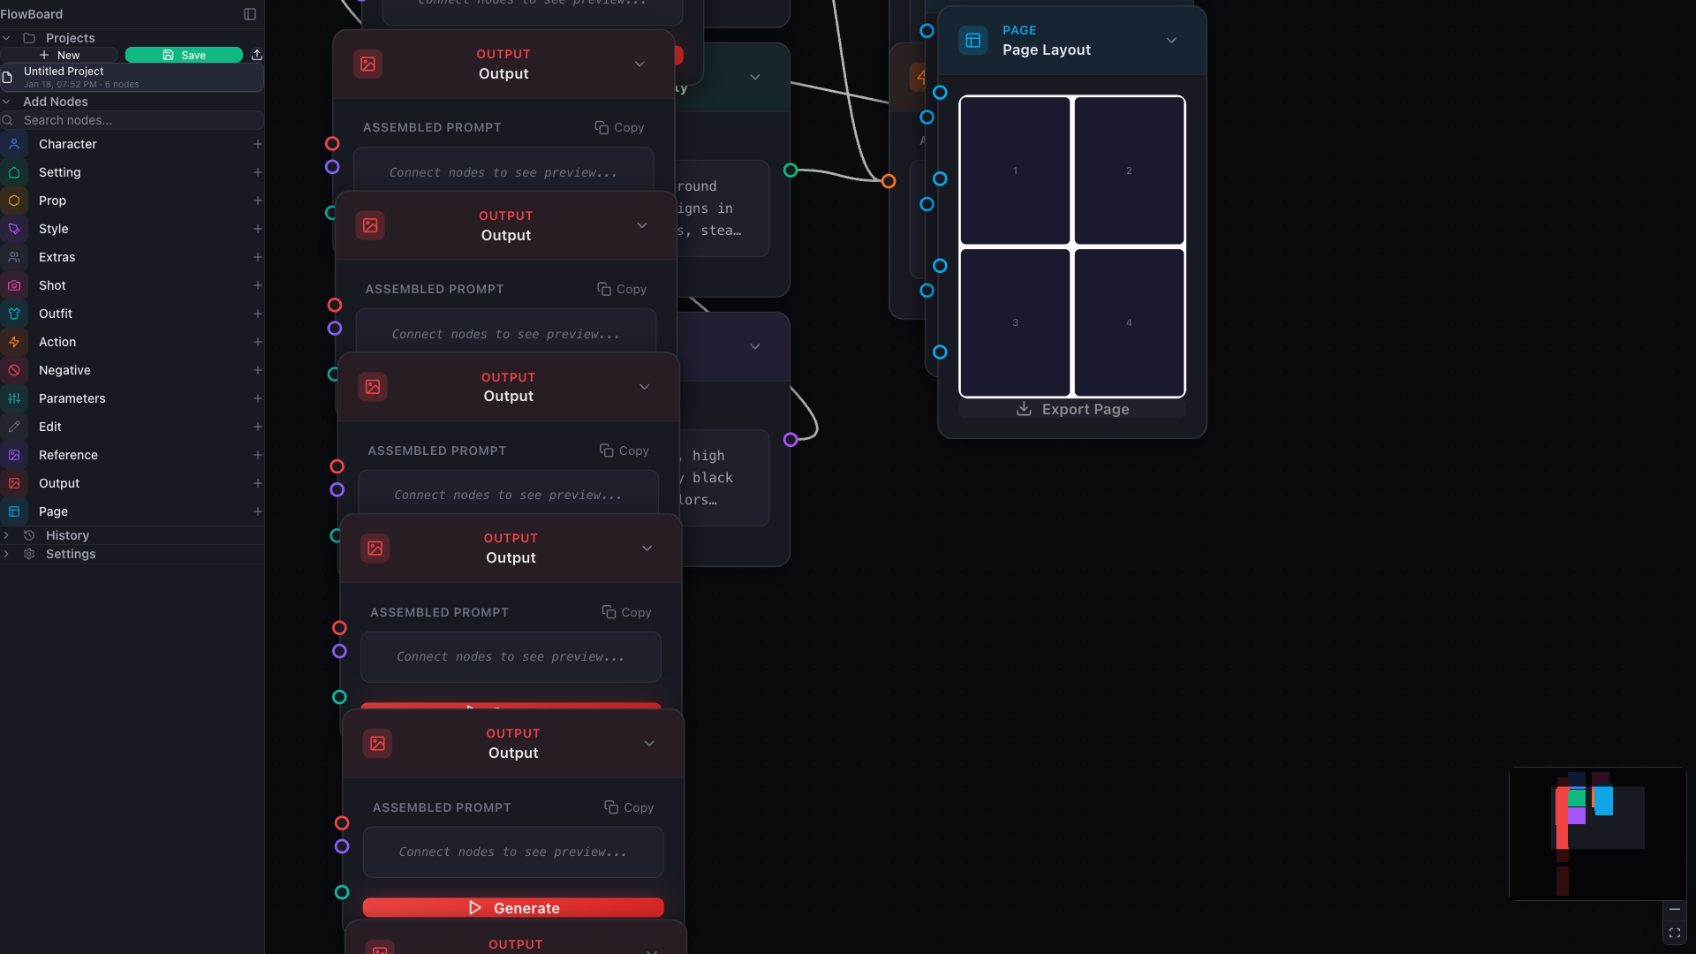Select the Setting node type
The image size is (1696, 954).
click(132, 172)
